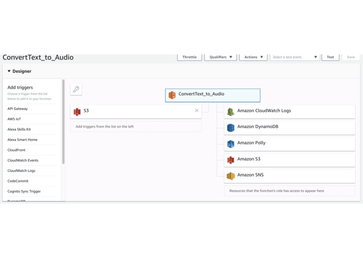
Task: Add CodeCommit trigger from list
Action: [18, 181]
